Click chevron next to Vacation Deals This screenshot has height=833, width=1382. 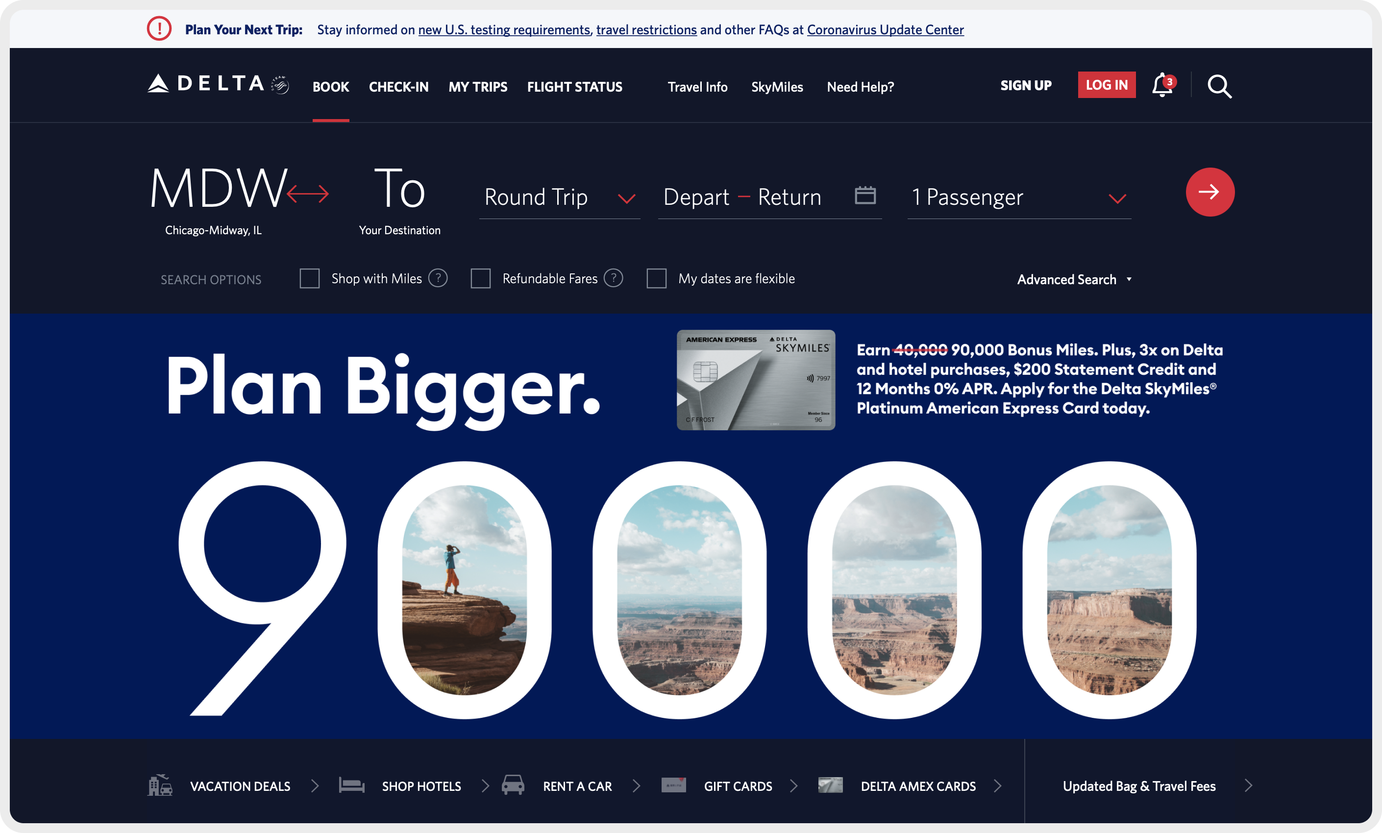coord(315,785)
